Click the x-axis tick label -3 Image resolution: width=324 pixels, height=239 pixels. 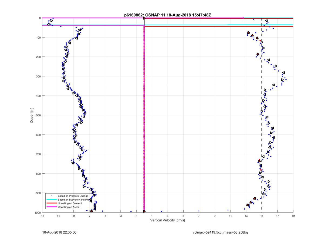tap(120, 216)
